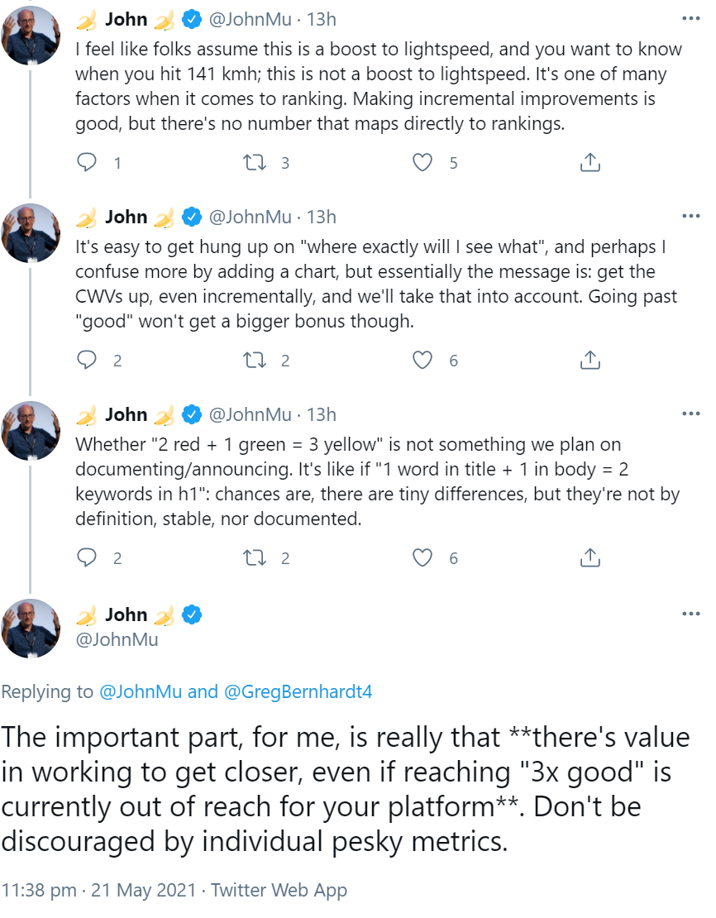
Task: Reply to the "boost to lightspeed" tweet
Action: click(87, 162)
